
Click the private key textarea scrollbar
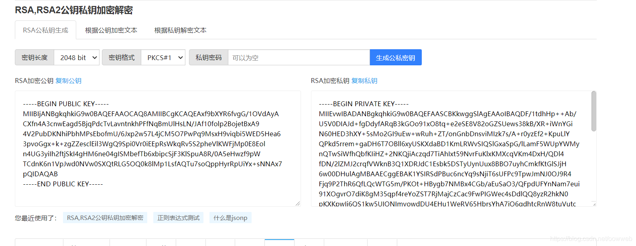(x=594, y=111)
